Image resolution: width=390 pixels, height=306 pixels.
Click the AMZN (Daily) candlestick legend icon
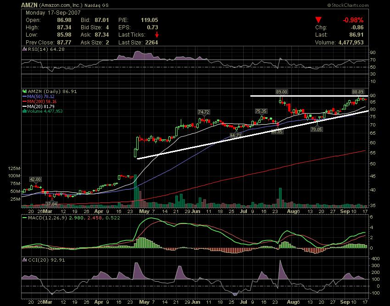24,92
